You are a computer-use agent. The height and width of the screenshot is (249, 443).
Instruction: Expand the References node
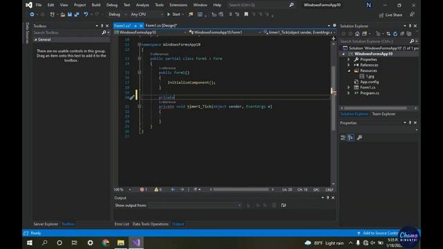[349, 65]
